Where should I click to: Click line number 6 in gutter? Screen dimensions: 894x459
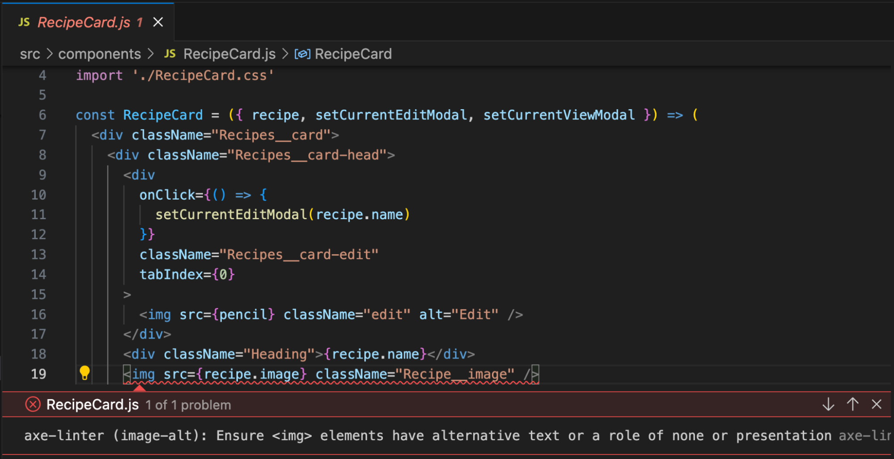pyautogui.click(x=42, y=115)
